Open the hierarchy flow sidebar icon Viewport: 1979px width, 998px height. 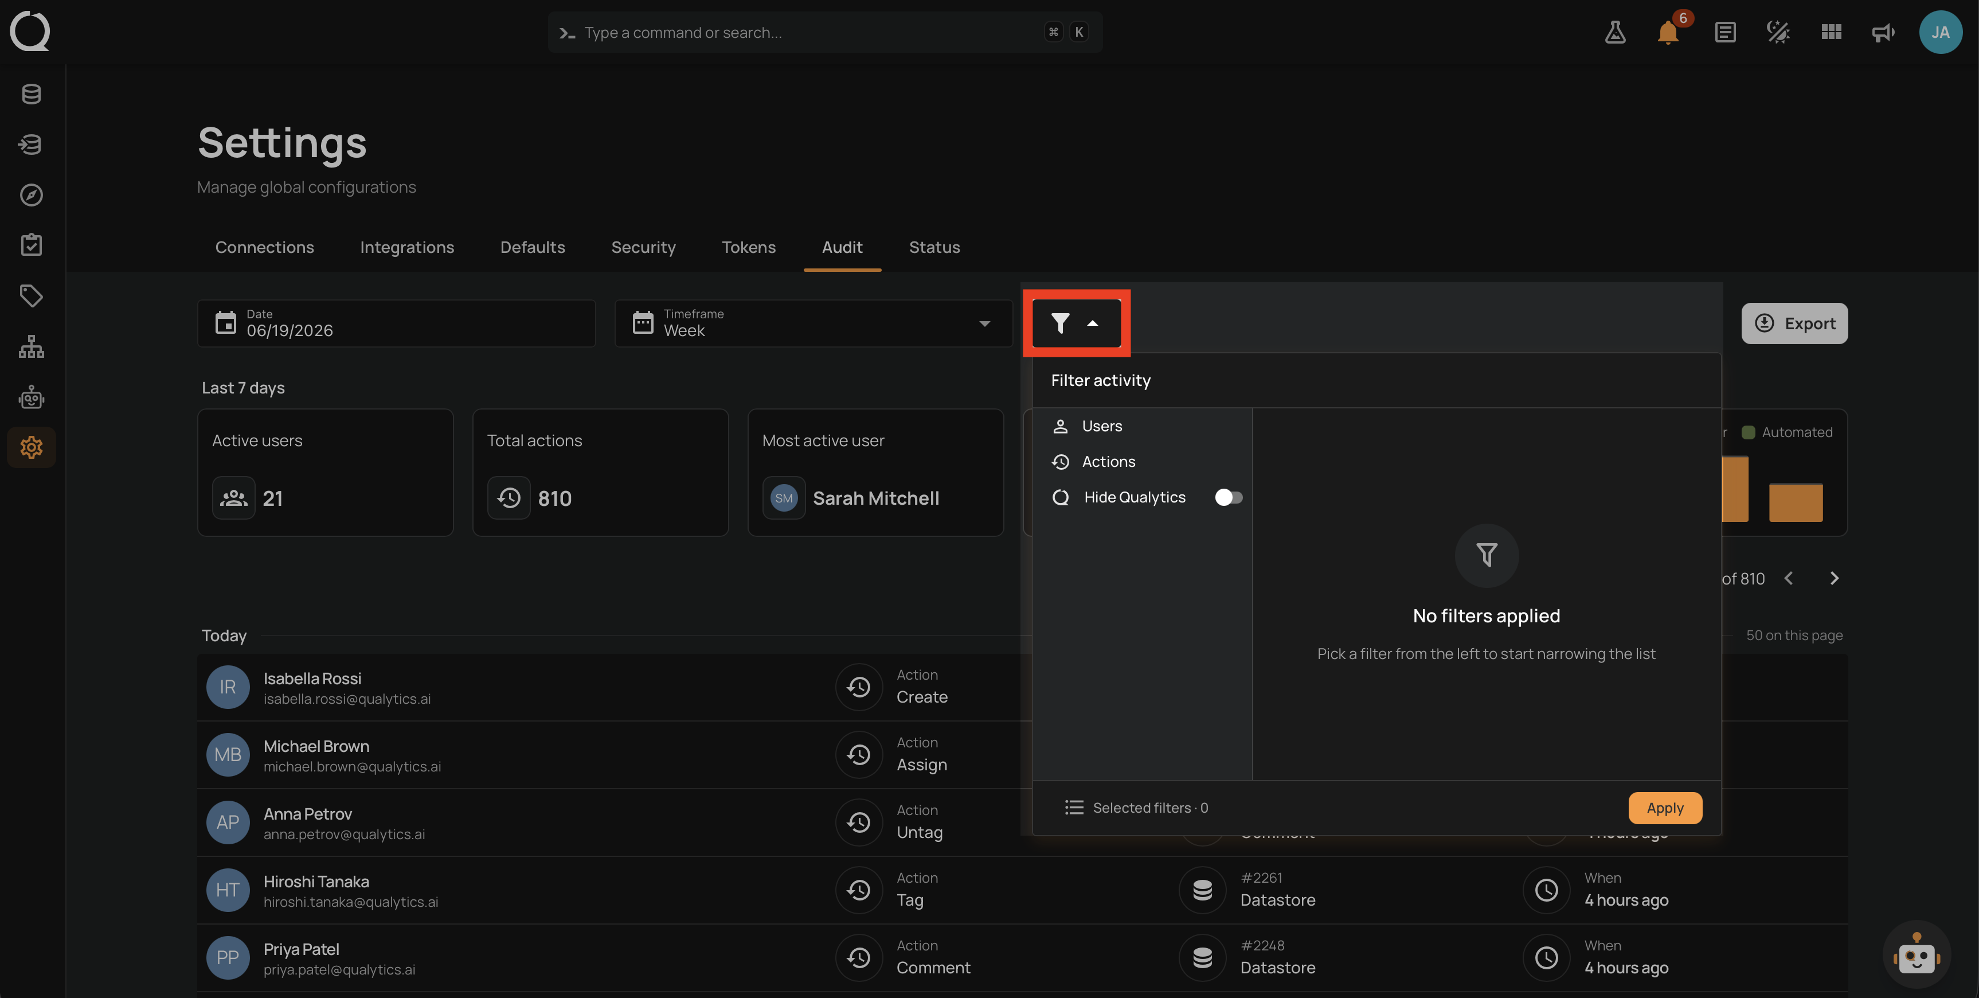coord(32,347)
